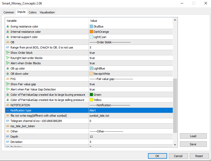Open the Notification type Alert dropdown
211x161 pixels.
tap(131, 110)
